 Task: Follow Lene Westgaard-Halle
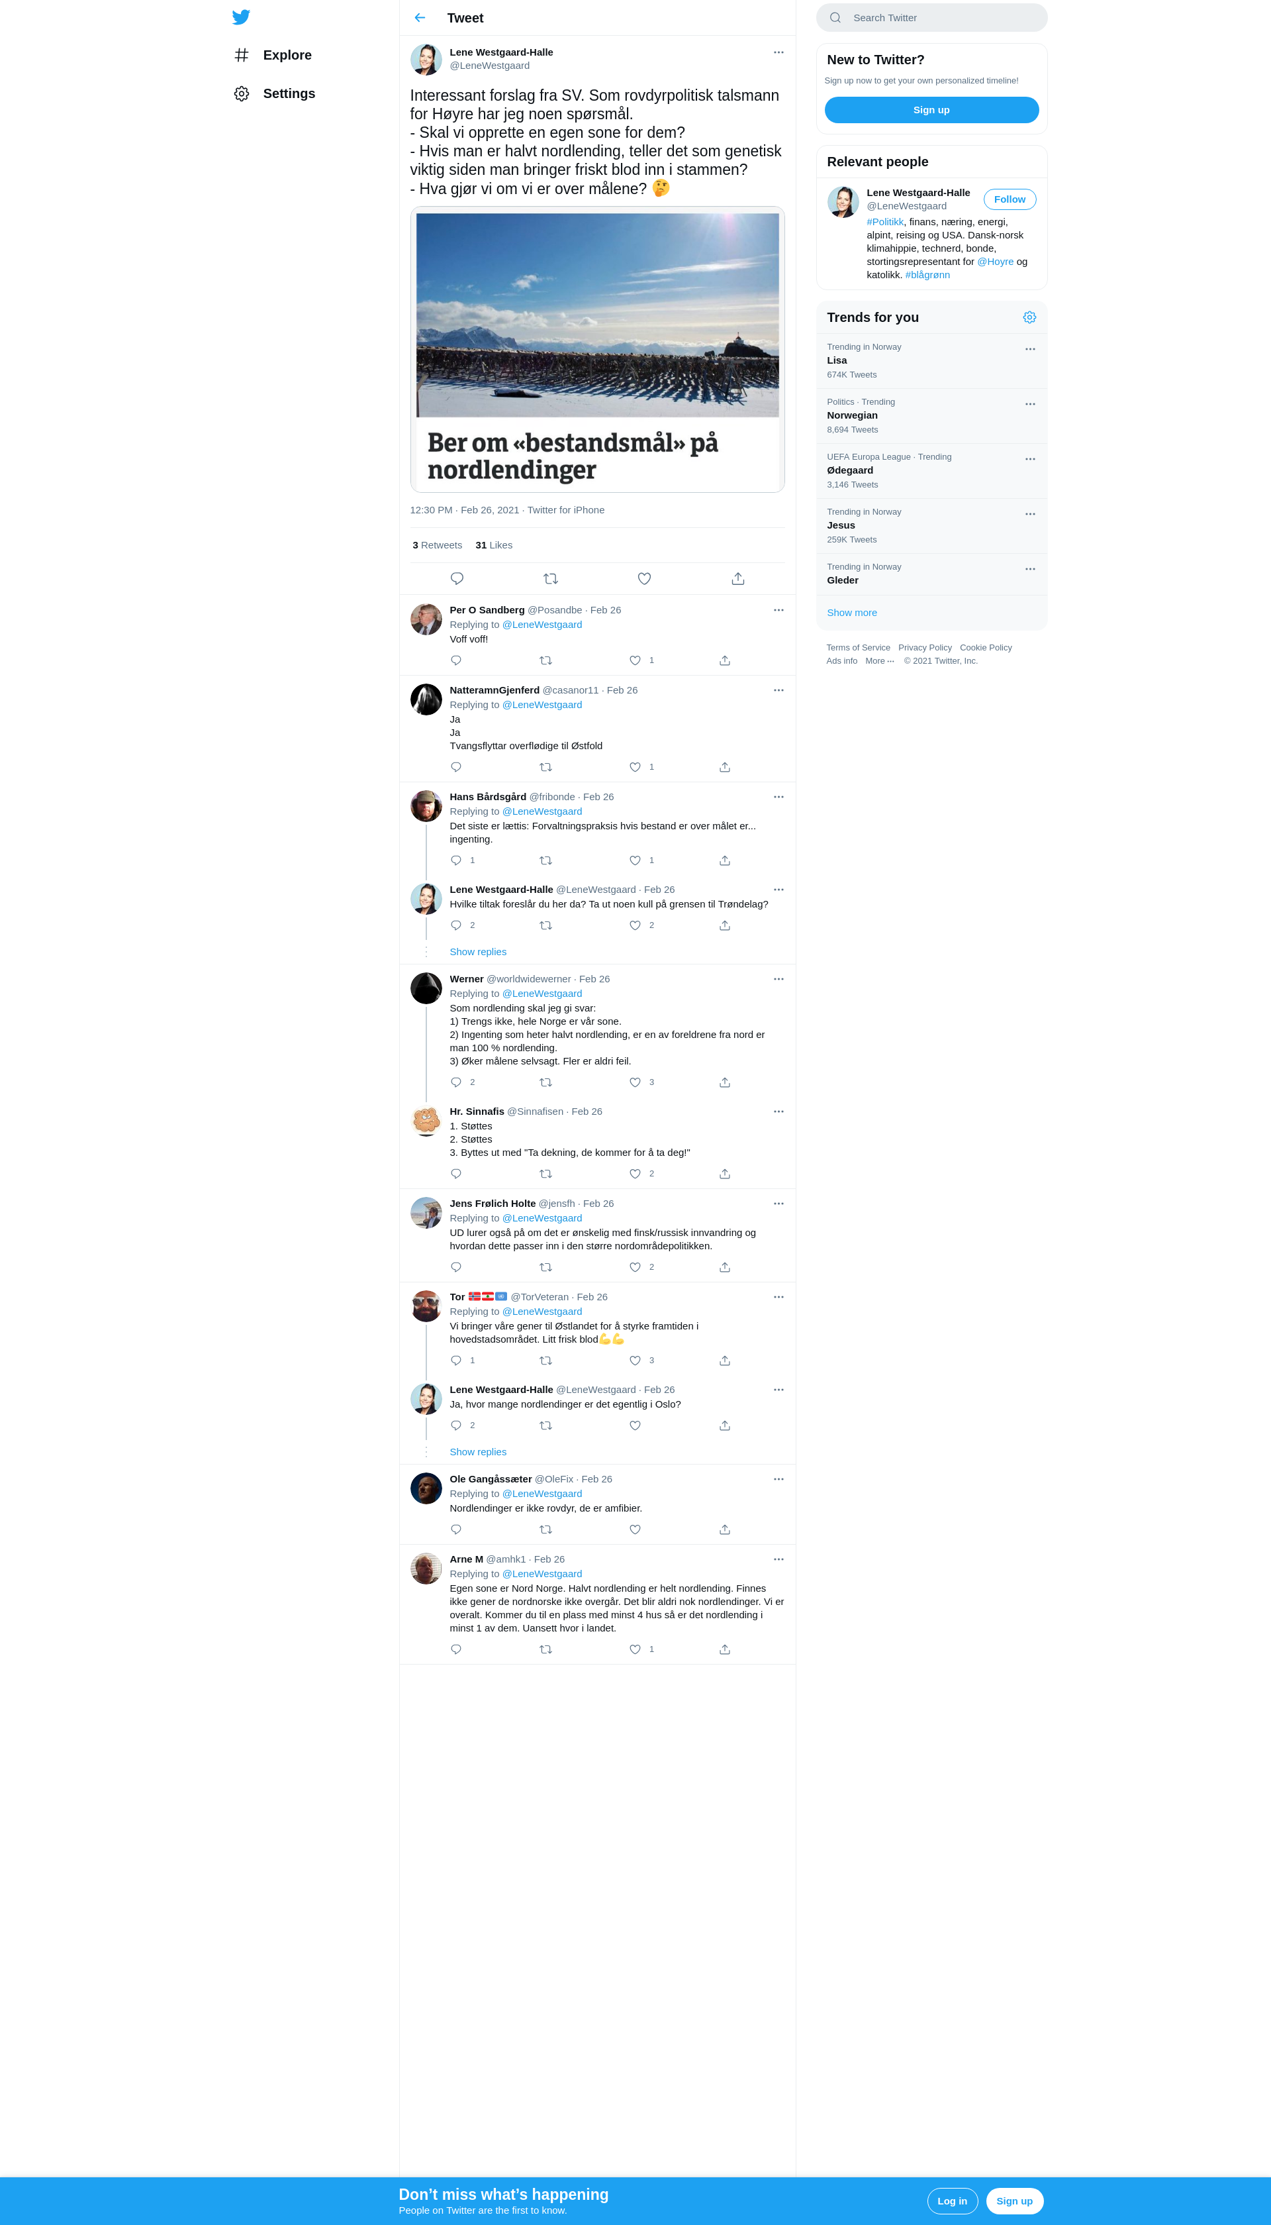[x=1009, y=199]
